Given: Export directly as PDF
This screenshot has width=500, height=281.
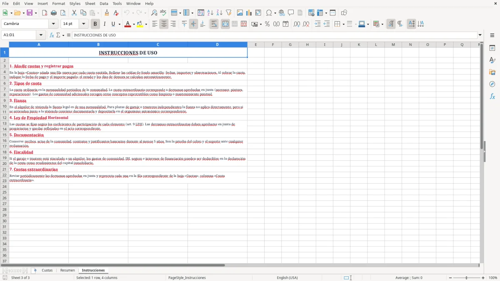Looking at the screenshot, I should pyautogui.click(x=45, y=13).
